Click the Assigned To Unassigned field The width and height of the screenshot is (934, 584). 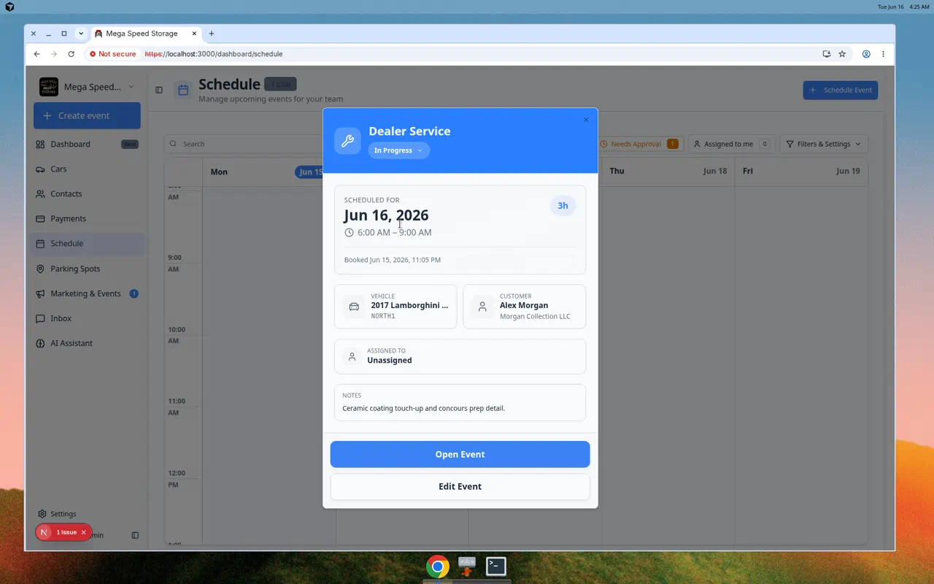[x=460, y=356]
